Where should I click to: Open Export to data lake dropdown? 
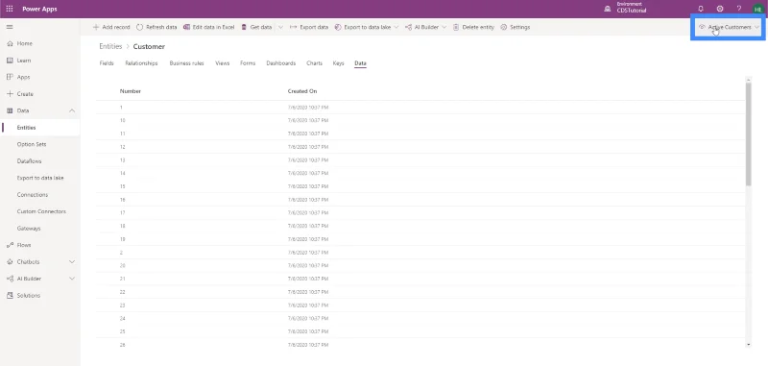(367, 27)
